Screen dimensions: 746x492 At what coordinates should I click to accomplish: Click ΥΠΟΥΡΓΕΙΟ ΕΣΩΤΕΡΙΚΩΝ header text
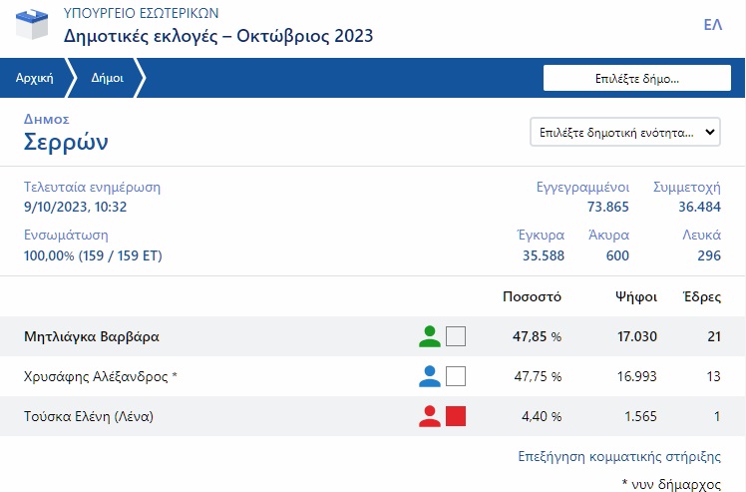(x=142, y=13)
